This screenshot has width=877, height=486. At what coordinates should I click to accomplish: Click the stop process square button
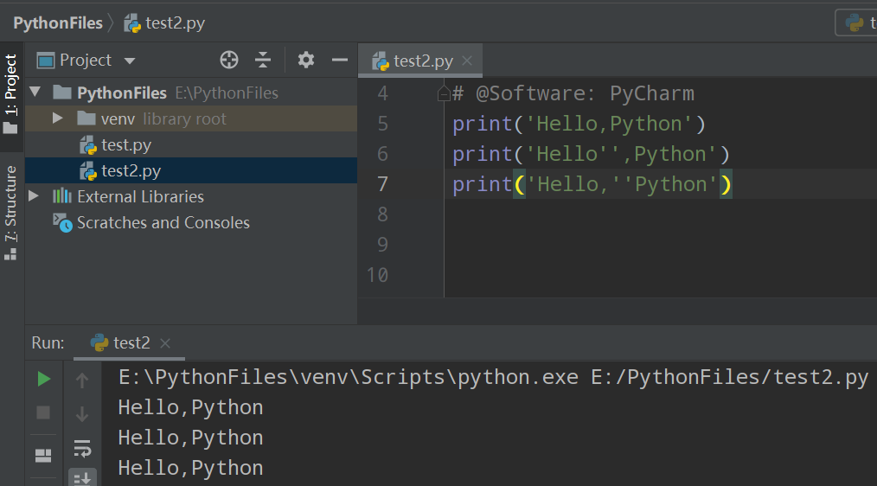click(43, 412)
